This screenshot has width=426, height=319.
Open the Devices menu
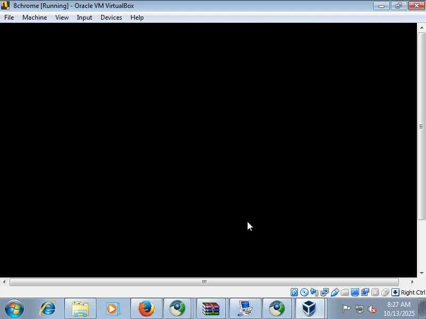111,18
